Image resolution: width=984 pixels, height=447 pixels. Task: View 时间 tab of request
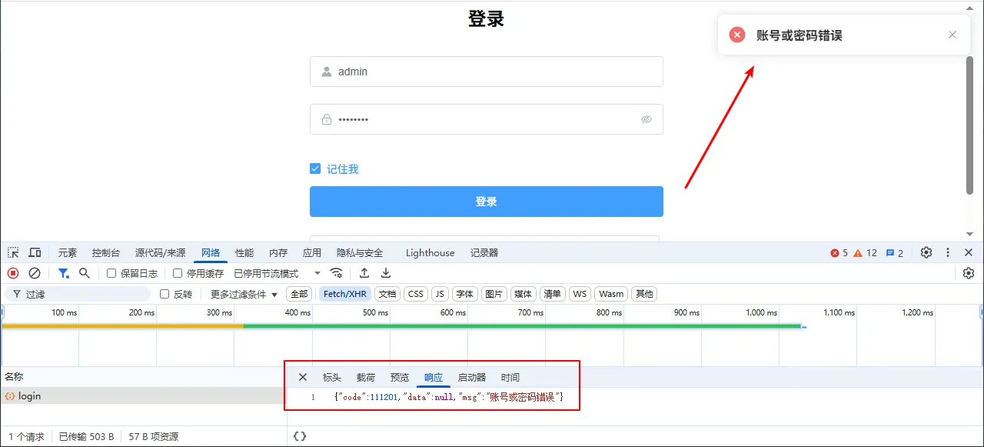coord(510,377)
